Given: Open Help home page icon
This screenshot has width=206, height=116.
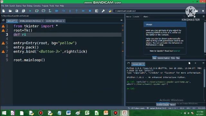Looking at the screenshot, I should click(189, 16).
